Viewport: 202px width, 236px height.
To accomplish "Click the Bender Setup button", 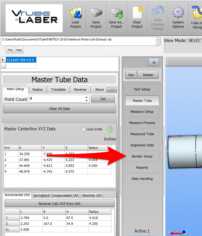I will point(142,156).
